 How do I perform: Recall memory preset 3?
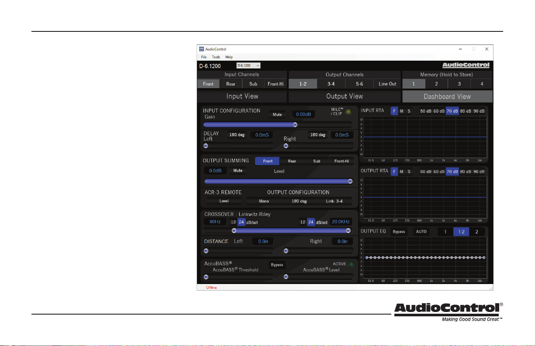[459, 84]
